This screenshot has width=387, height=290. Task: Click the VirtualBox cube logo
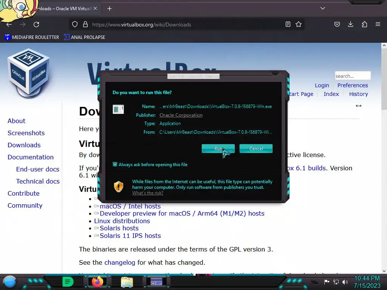point(29,73)
